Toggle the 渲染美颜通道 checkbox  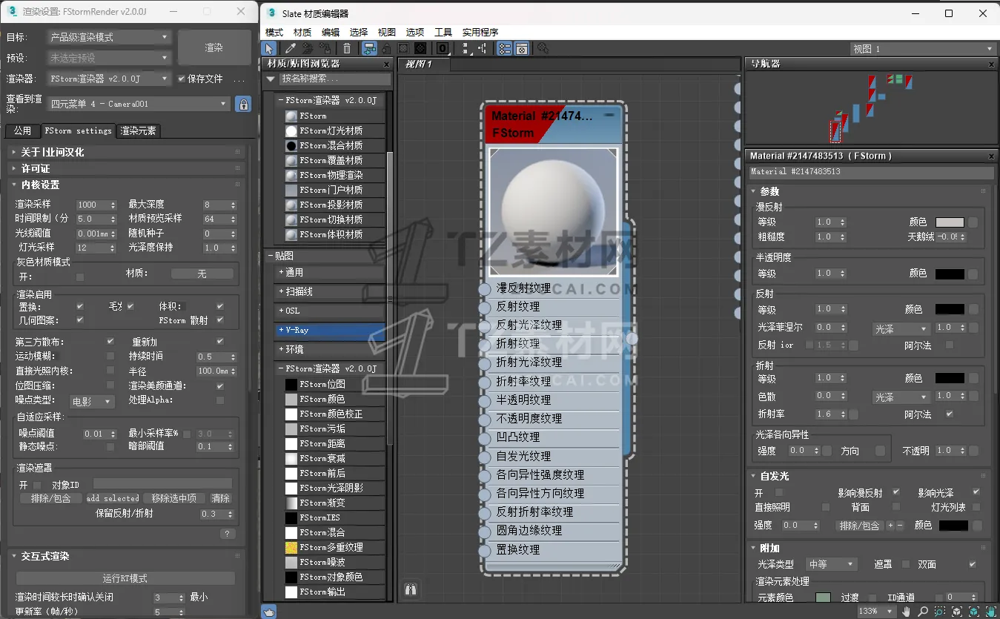220,386
